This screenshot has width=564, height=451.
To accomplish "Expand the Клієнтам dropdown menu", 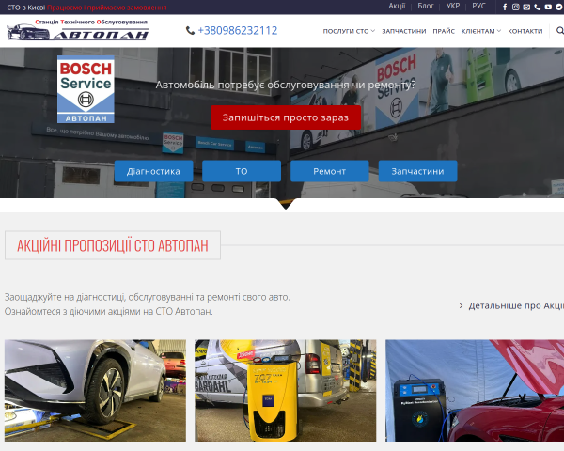I will point(481,31).
